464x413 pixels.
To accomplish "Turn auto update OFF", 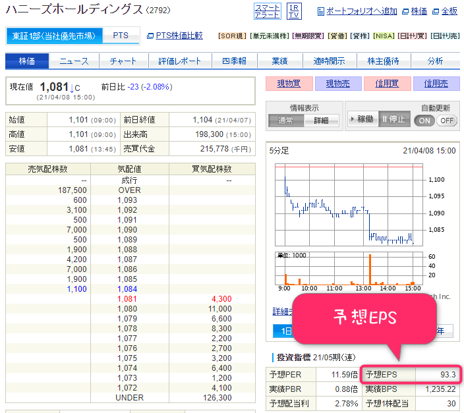I will [x=447, y=121].
